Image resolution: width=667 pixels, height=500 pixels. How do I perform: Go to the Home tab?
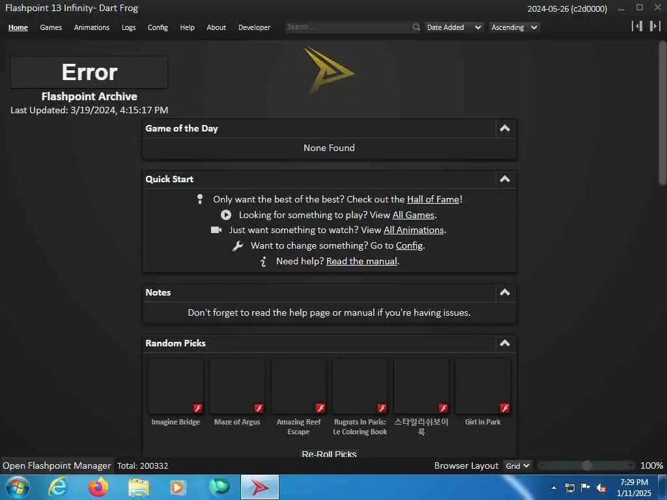[x=18, y=27]
